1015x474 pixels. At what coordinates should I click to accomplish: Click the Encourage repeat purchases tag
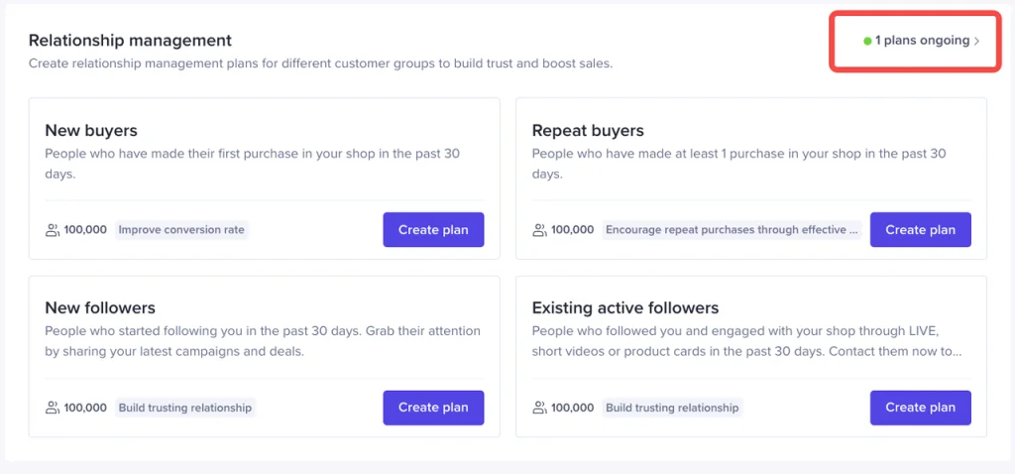tap(733, 230)
